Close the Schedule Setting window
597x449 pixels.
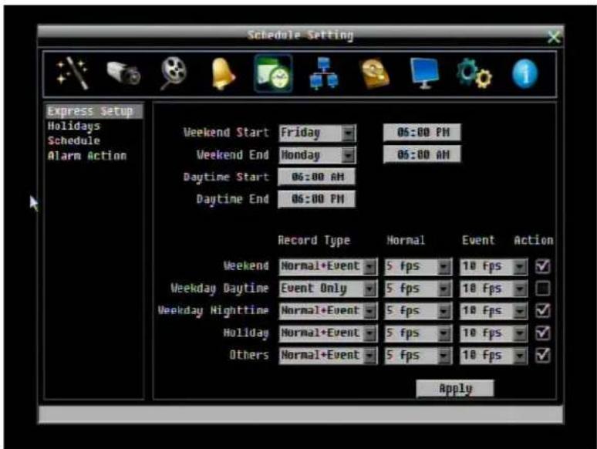click(x=554, y=37)
